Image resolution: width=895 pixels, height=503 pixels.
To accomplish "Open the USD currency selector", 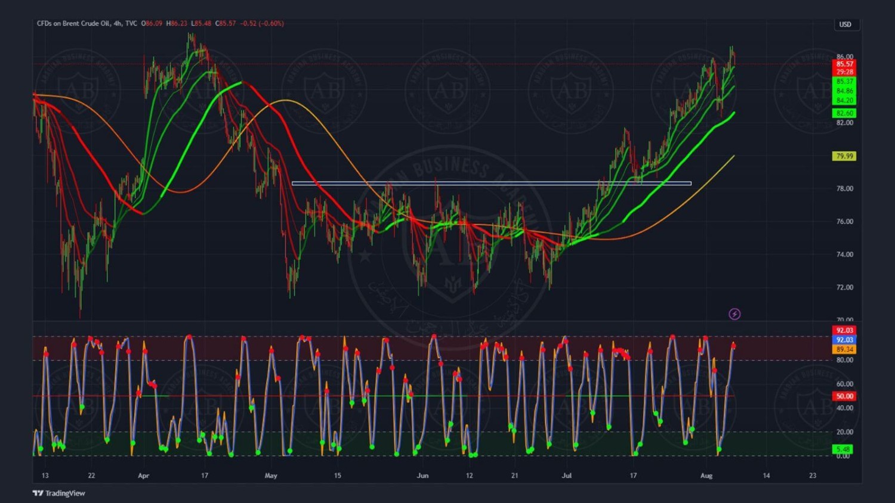I will coord(845,24).
